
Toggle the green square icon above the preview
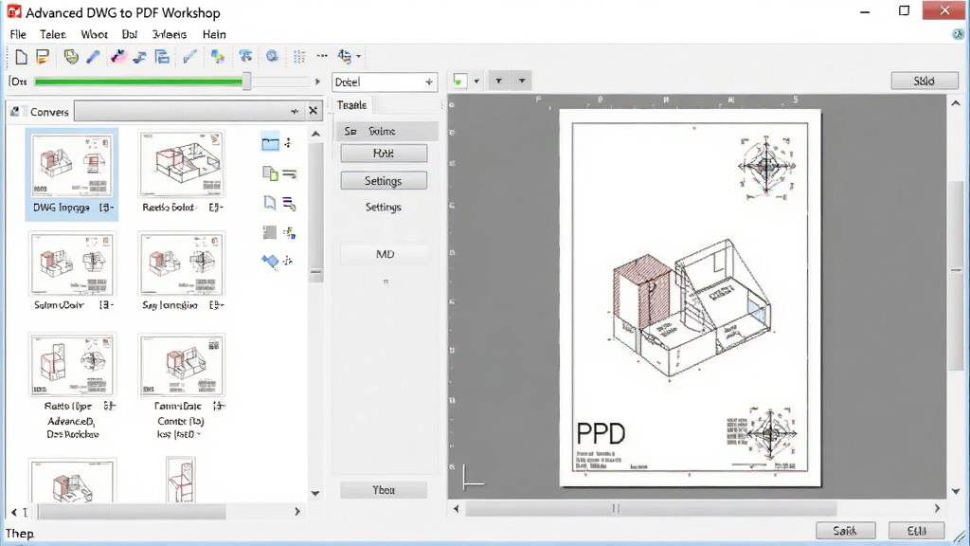pyautogui.click(x=459, y=81)
